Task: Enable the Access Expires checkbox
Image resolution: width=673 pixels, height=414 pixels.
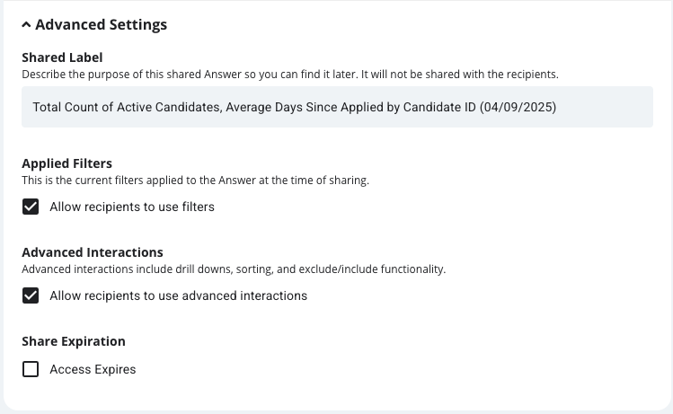Action: click(31, 369)
